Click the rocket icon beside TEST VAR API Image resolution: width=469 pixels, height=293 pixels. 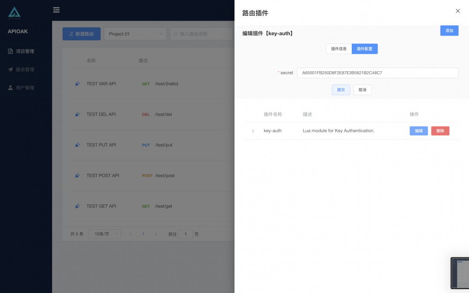pos(77,83)
